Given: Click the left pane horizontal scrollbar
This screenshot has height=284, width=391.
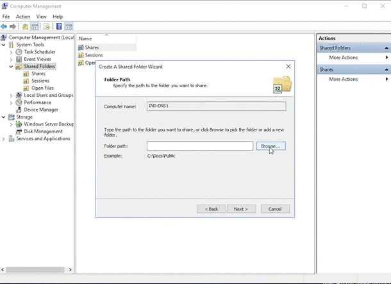Looking at the screenshot, I should (x=36, y=269).
